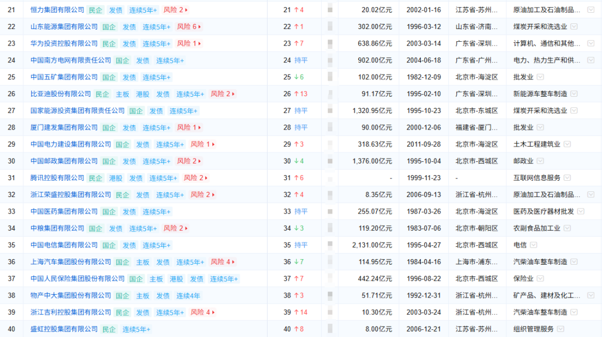Select capital value 2,131.00亿元
602x337 pixels.
pyautogui.click(x=372, y=245)
